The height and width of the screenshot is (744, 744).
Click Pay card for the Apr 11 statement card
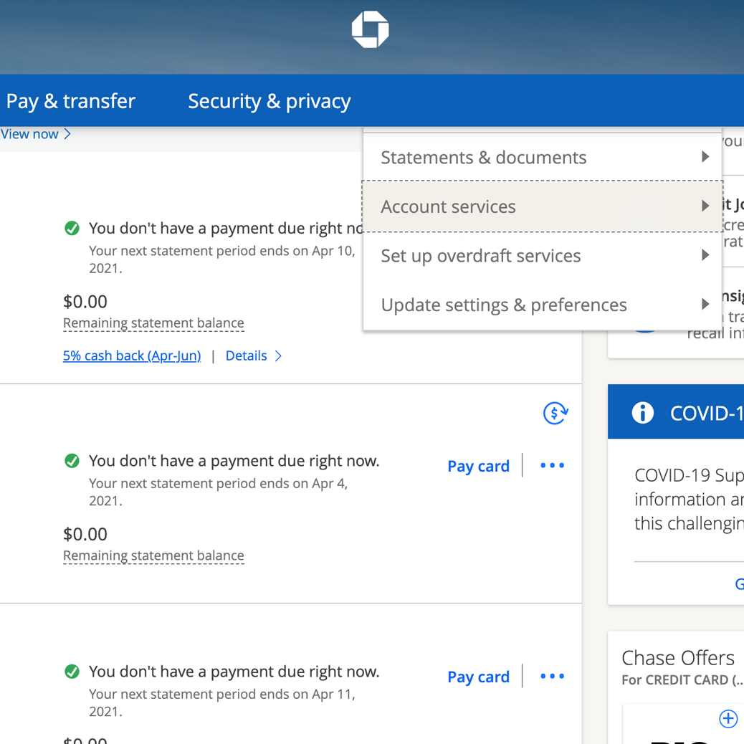click(478, 677)
